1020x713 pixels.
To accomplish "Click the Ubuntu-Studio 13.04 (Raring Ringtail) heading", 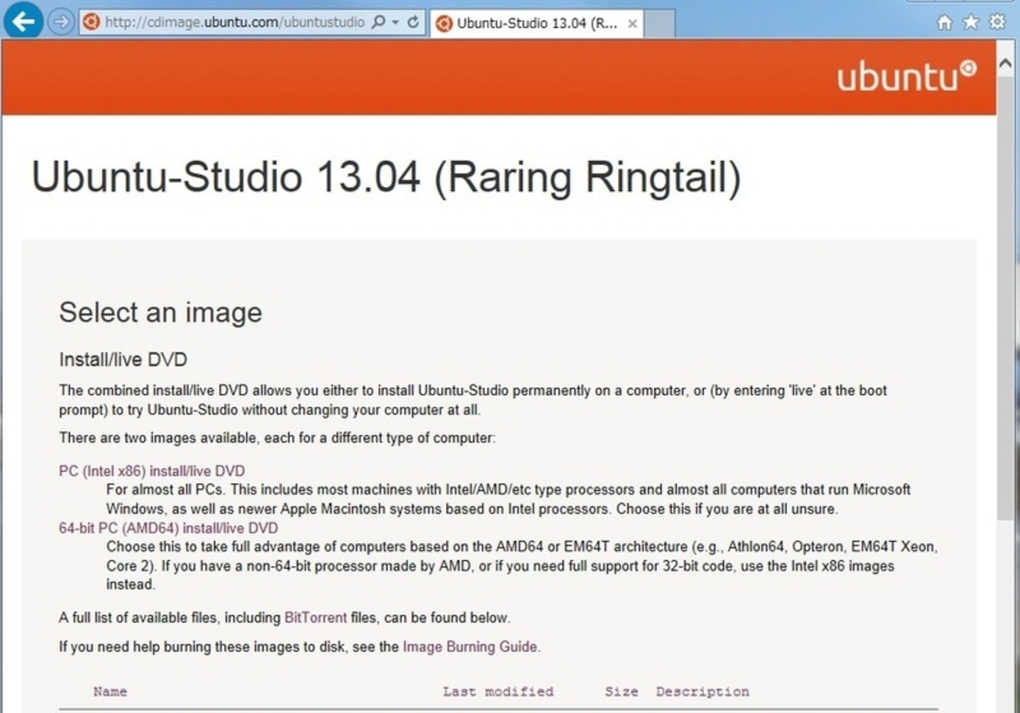I will pyautogui.click(x=386, y=177).
